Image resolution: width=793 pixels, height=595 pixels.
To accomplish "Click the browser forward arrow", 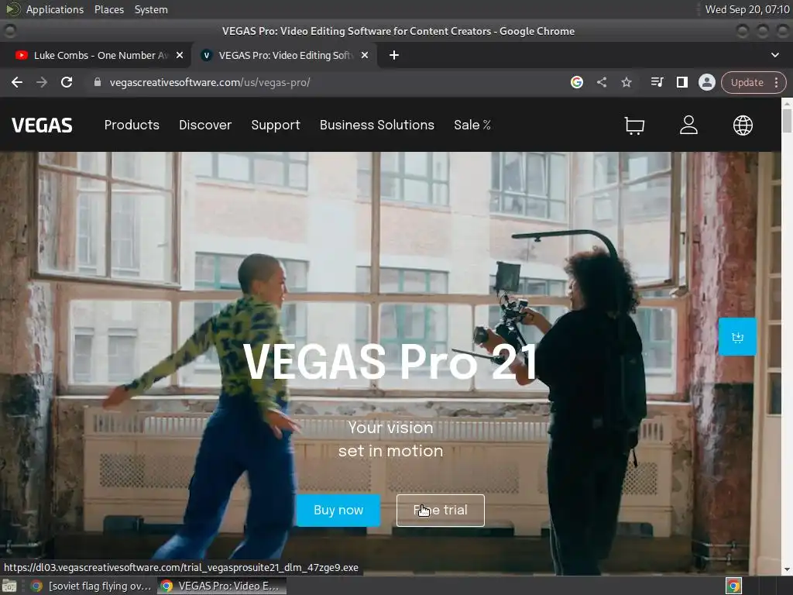I will tap(42, 82).
